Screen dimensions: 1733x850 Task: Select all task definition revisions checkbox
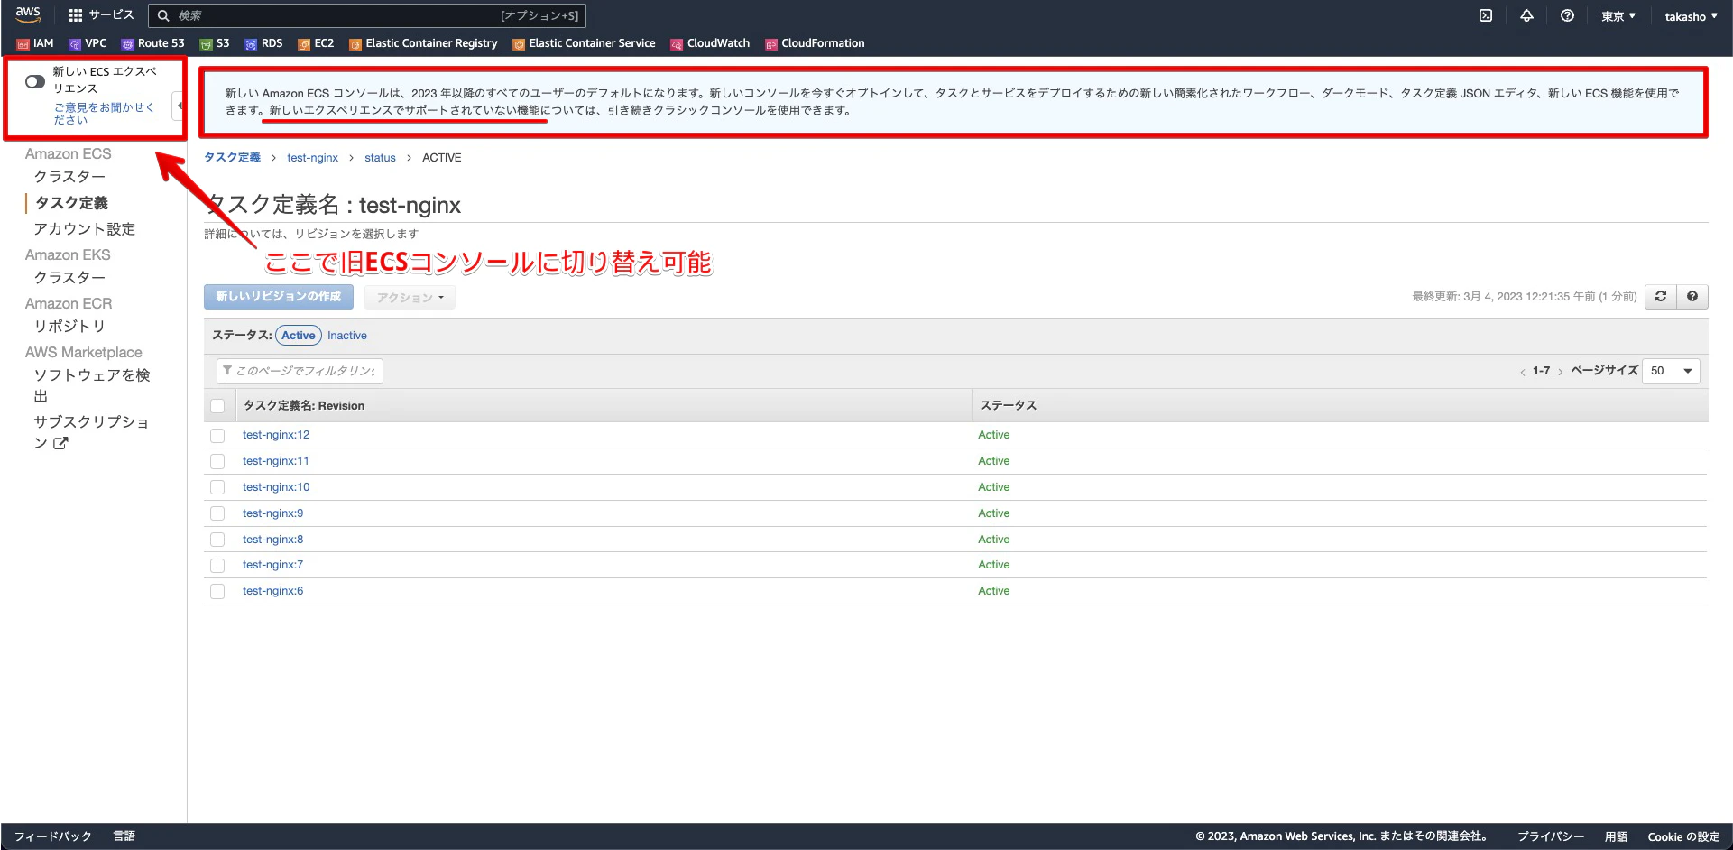pyautogui.click(x=217, y=406)
